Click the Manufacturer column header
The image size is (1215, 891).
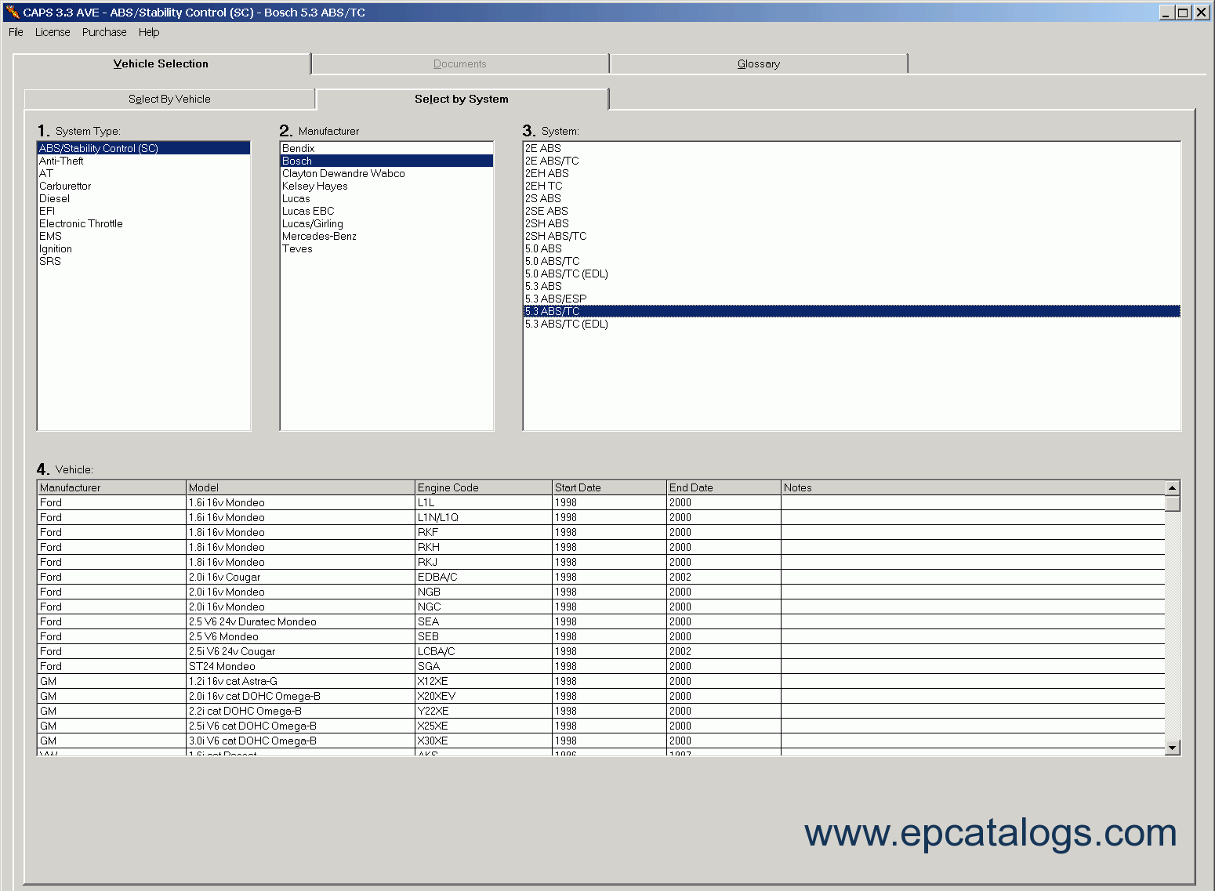coord(112,487)
